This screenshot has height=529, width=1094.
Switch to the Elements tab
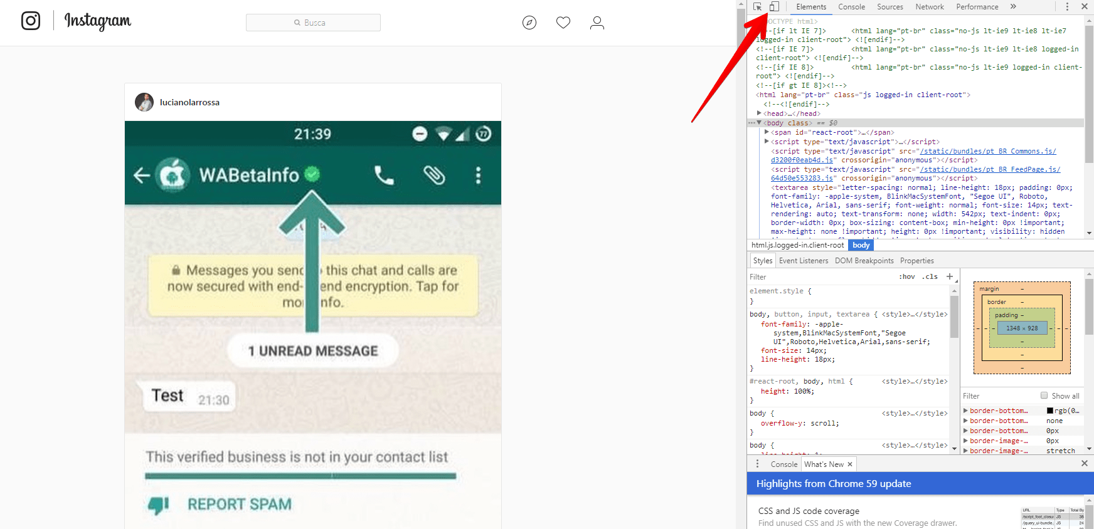coord(811,7)
